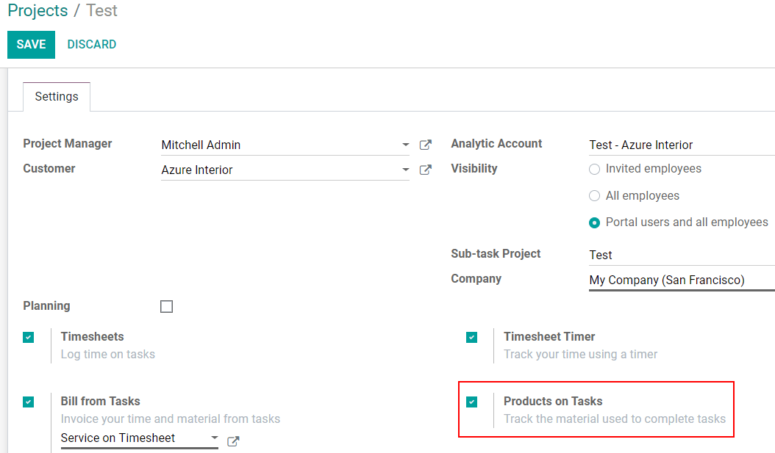Switch to the Settings tab
The image size is (775, 453).
(x=57, y=97)
